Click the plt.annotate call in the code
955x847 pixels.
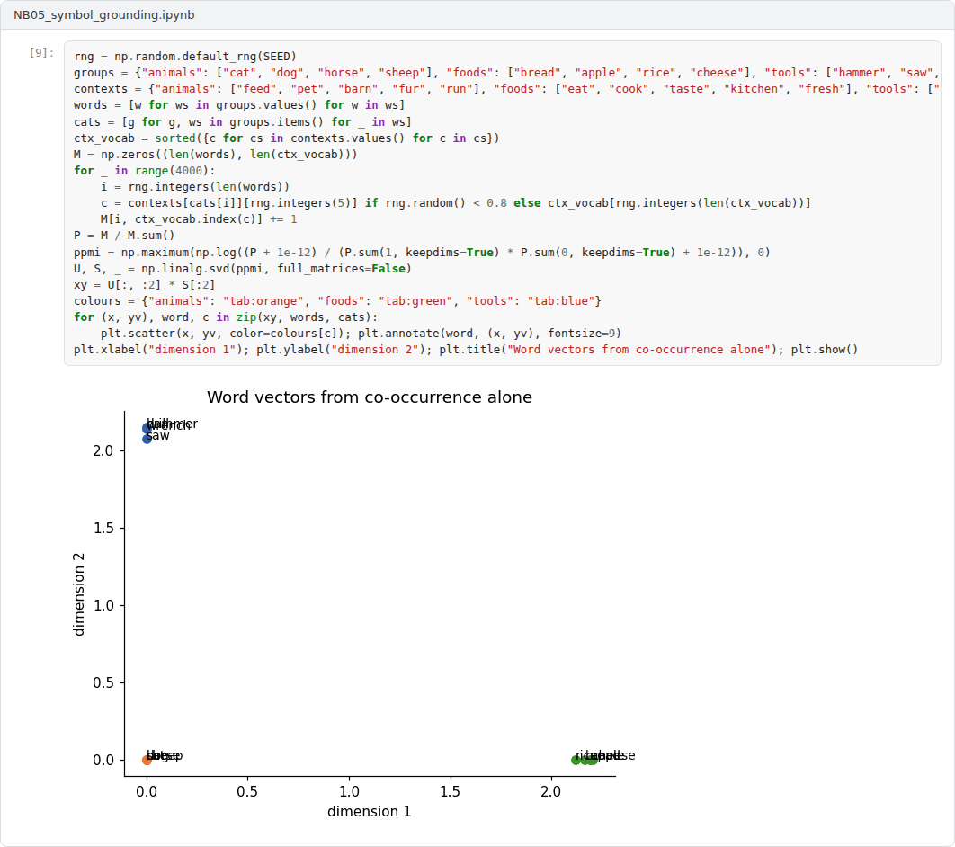(x=490, y=333)
